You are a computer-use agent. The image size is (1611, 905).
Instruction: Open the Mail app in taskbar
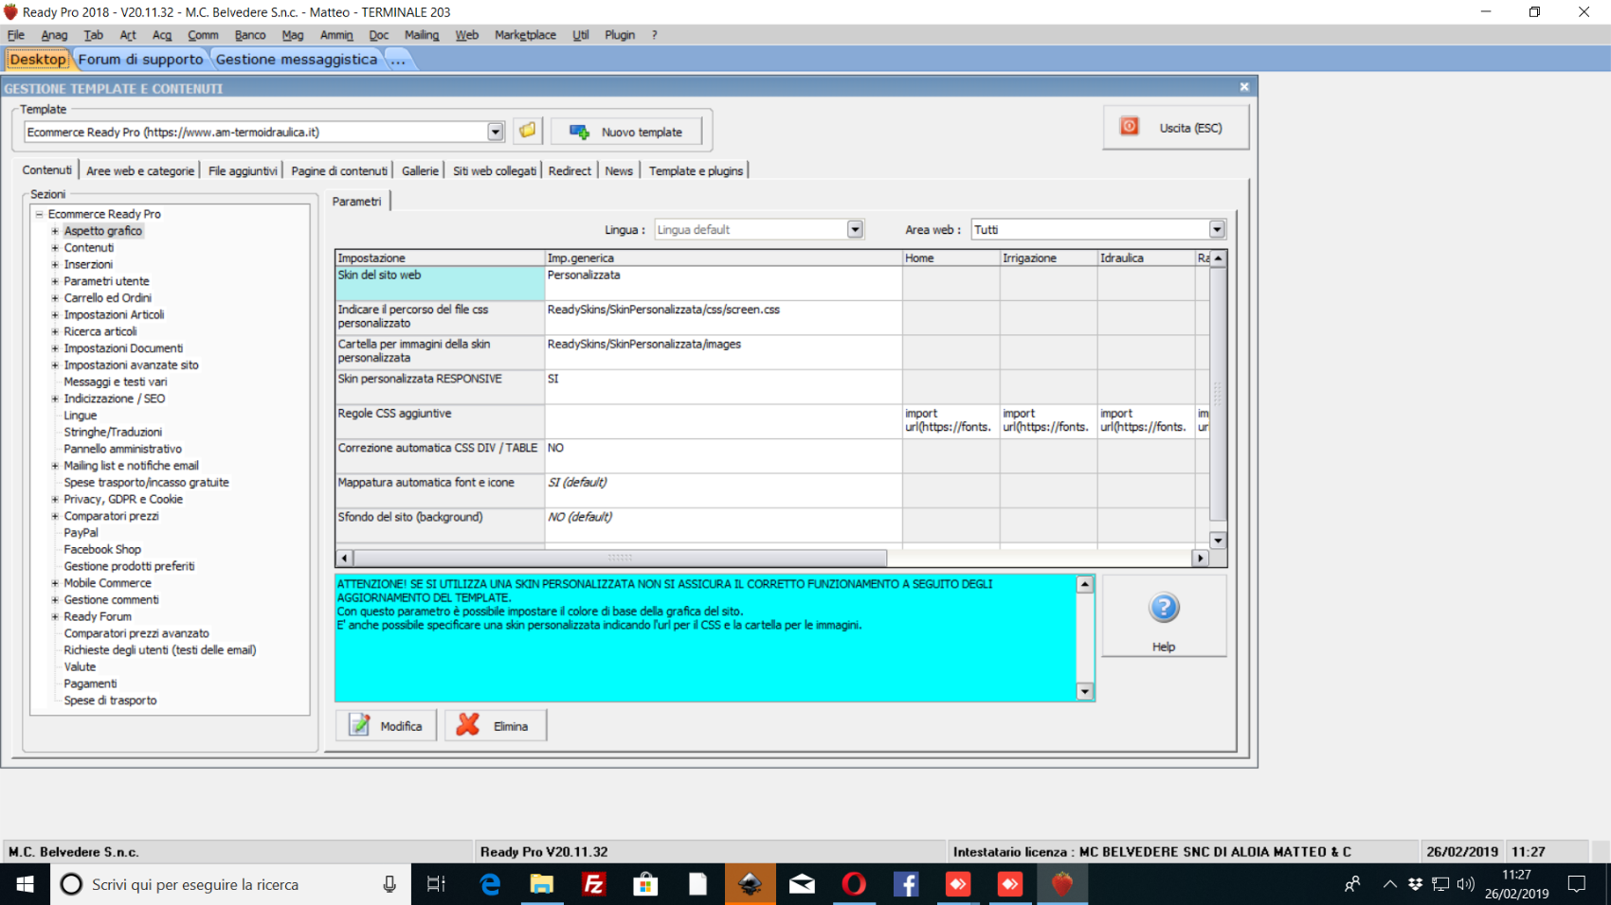(x=802, y=884)
